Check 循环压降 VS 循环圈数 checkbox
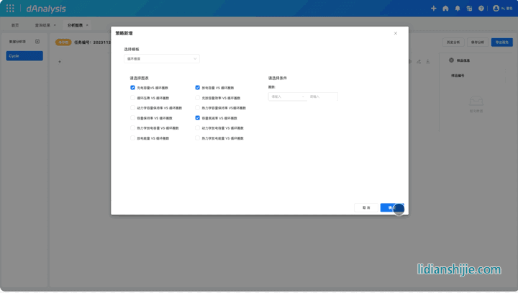Image resolution: width=518 pixels, height=293 pixels. click(132, 98)
